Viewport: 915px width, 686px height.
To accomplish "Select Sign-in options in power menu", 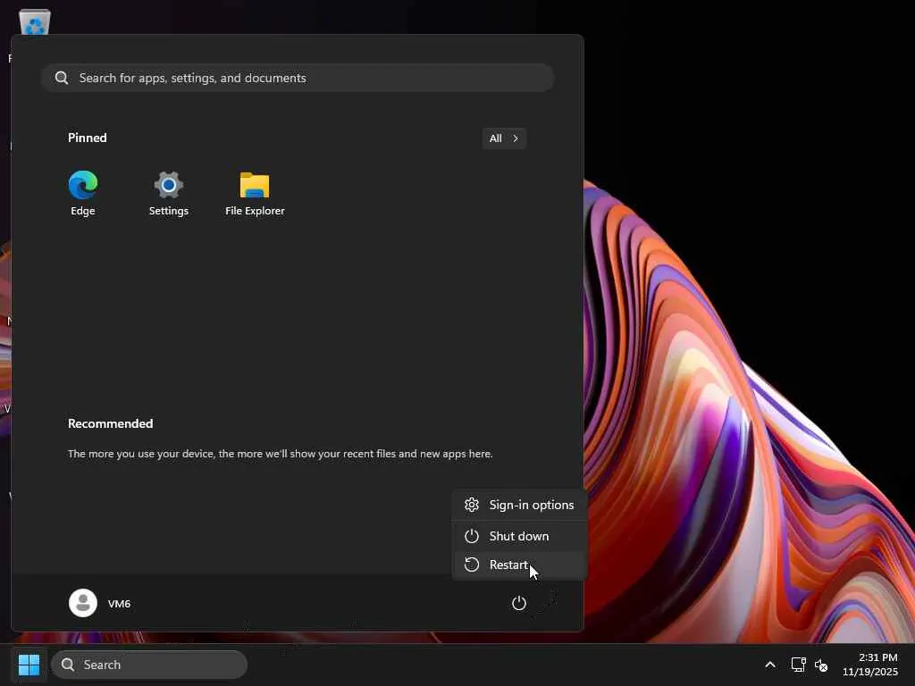I will point(519,505).
